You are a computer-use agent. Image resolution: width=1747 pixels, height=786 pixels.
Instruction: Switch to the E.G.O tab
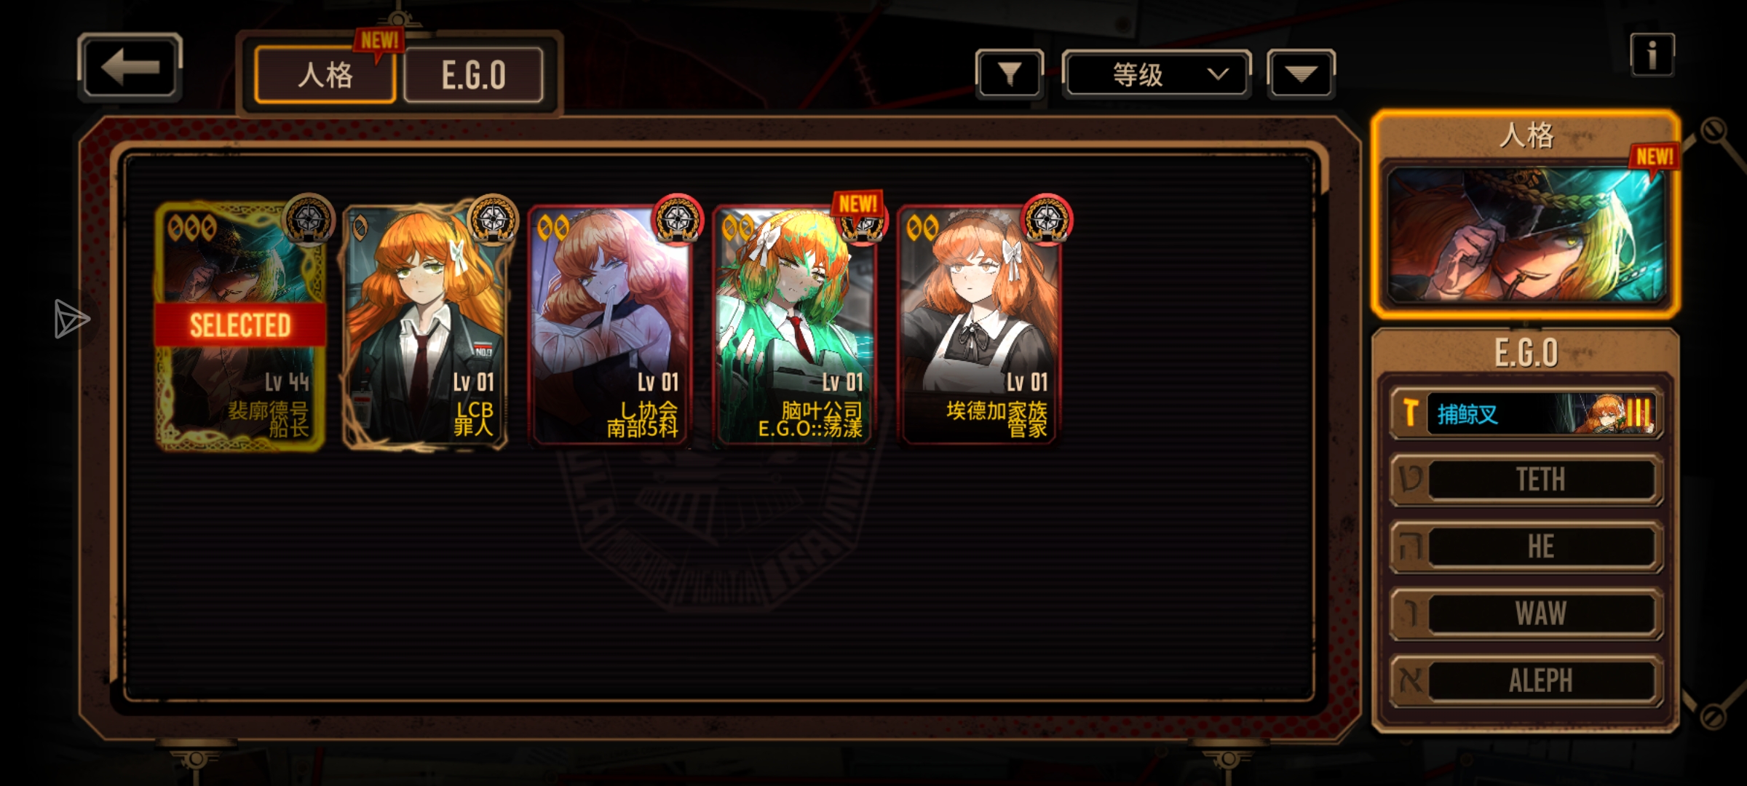pyautogui.click(x=473, y=75)
